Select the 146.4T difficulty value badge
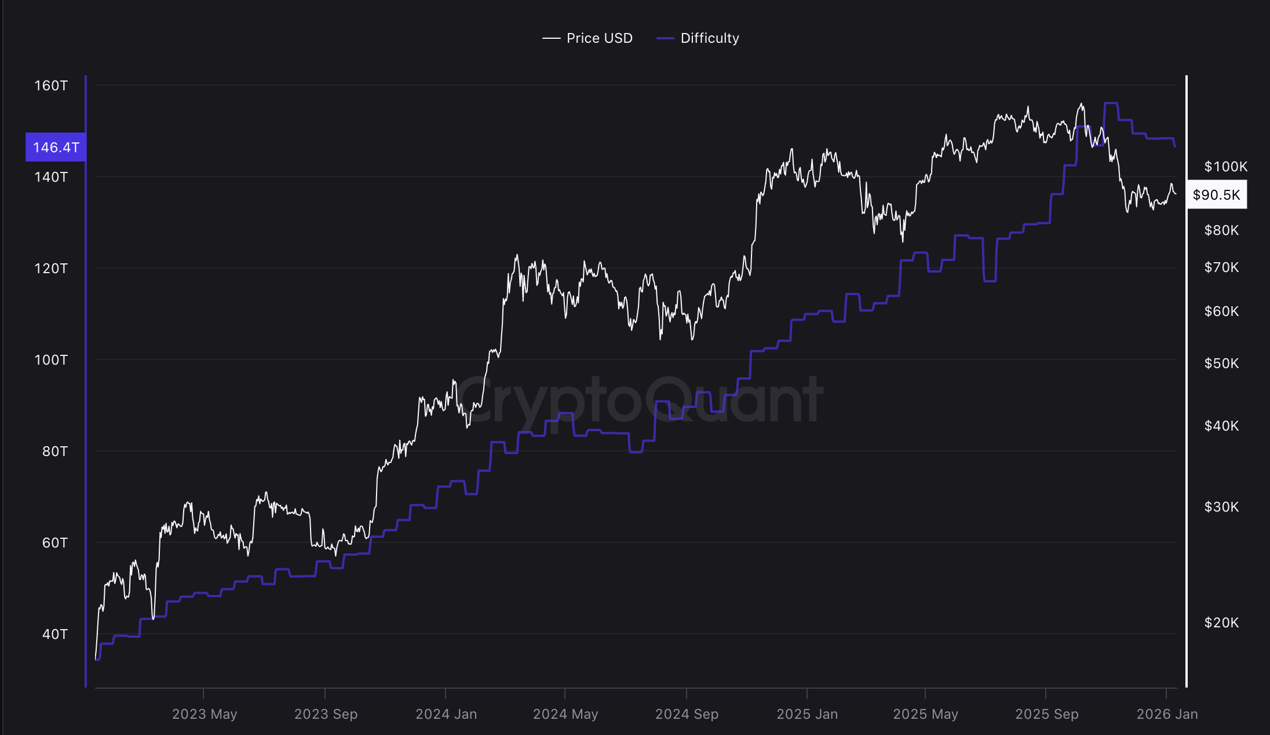This screenshot has height=735, width=1270. click(x=56, y=148)
